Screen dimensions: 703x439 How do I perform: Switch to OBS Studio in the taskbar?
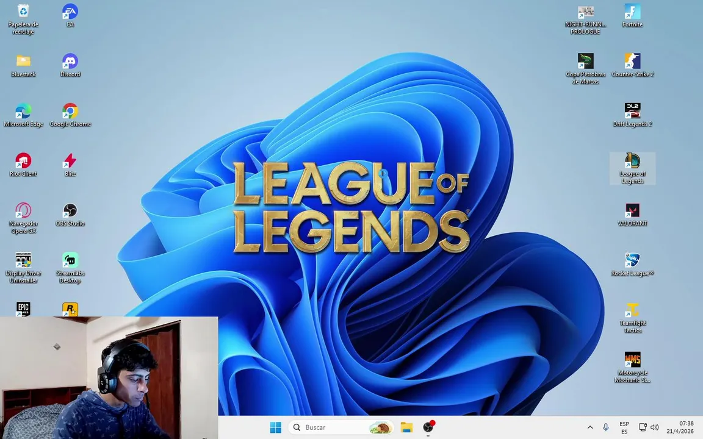(x=428, y=427)
